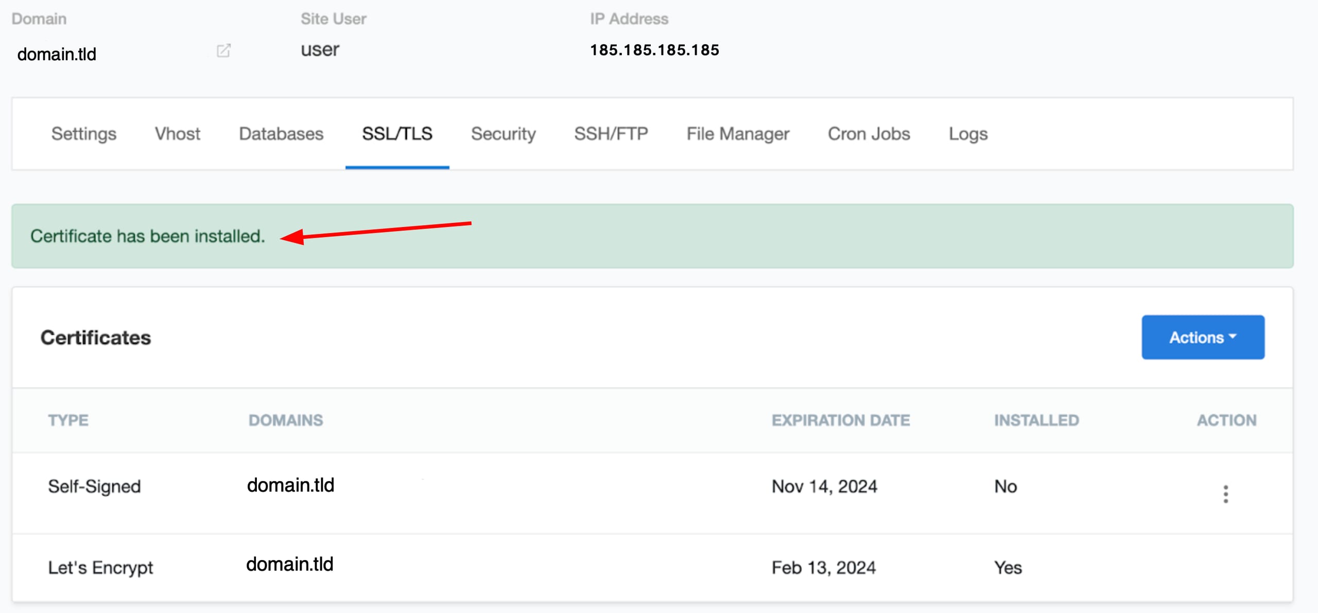Click the EXPIRATION DATE column header
This screenshot has height=613, width=1318.
pos(840,420)
